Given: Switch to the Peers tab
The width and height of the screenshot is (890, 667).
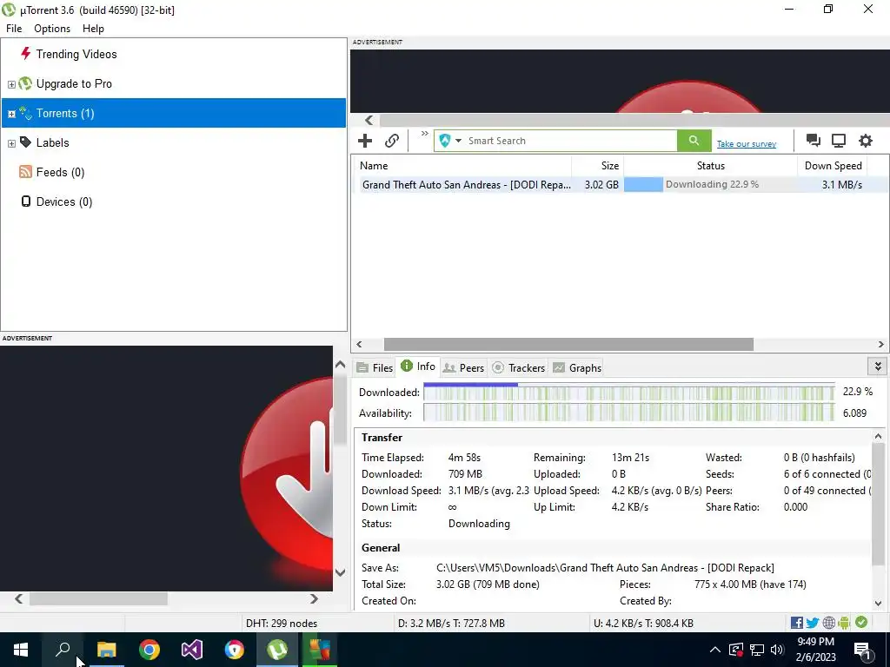Looking at the screenshot, I should click(x=464, y=367).
